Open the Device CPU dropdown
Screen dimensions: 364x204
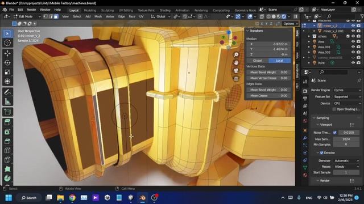(x=348, y=103)
